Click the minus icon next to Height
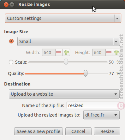Viewport: 125px width, 140px height. (109, 53)
